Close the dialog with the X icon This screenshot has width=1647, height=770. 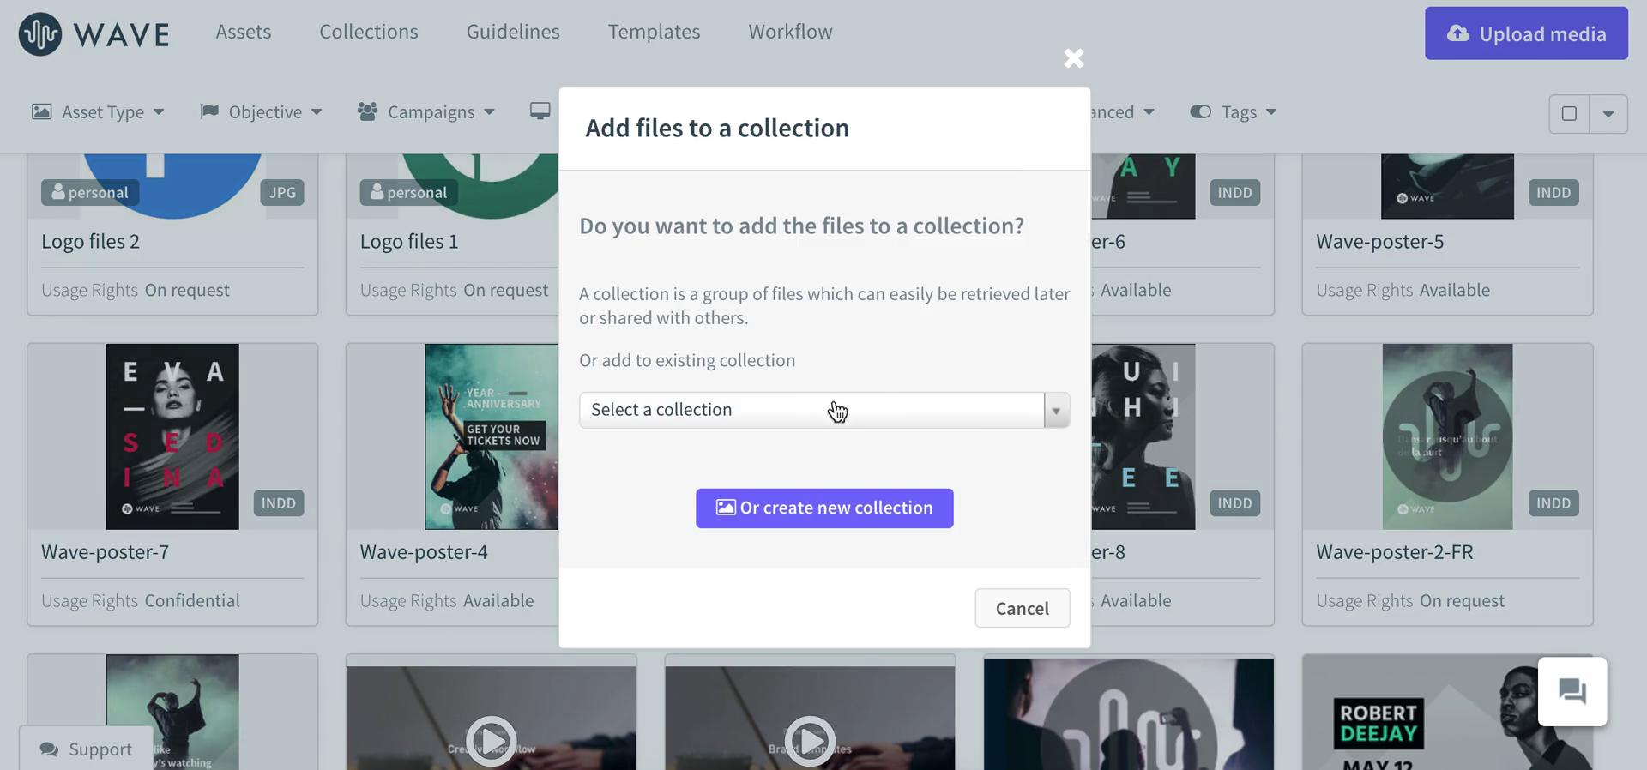[x=1074, y=58]
